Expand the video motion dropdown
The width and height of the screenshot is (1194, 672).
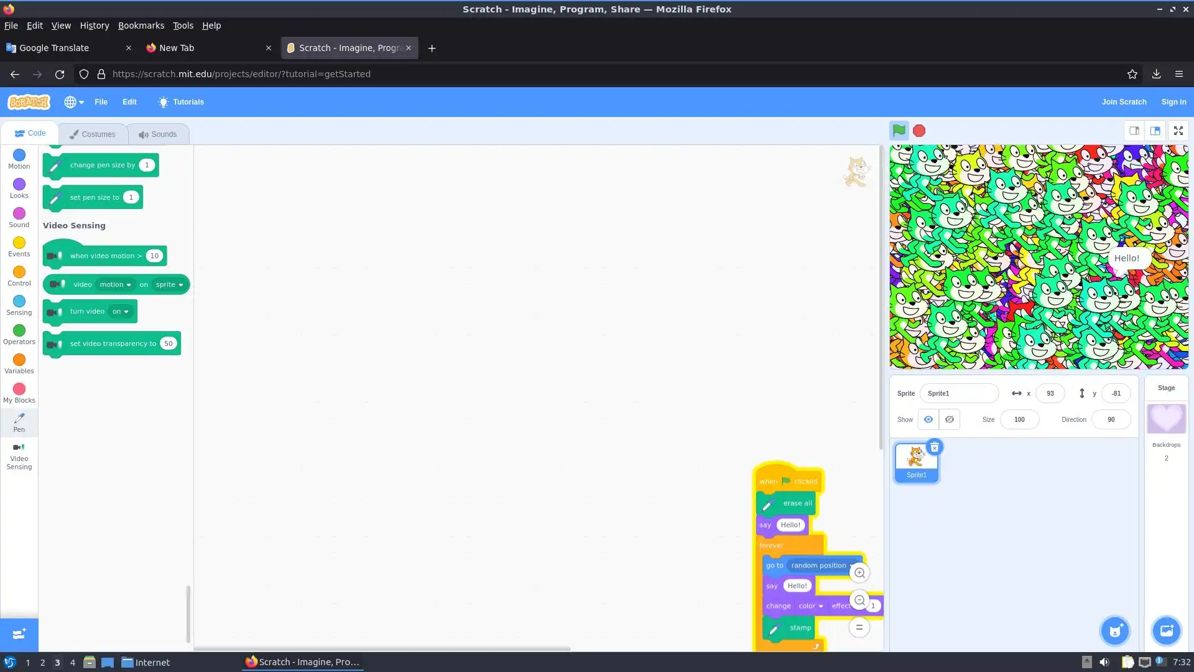pos(116,284)
